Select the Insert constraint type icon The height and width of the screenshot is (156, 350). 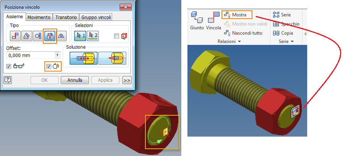[x=50, y=36]
